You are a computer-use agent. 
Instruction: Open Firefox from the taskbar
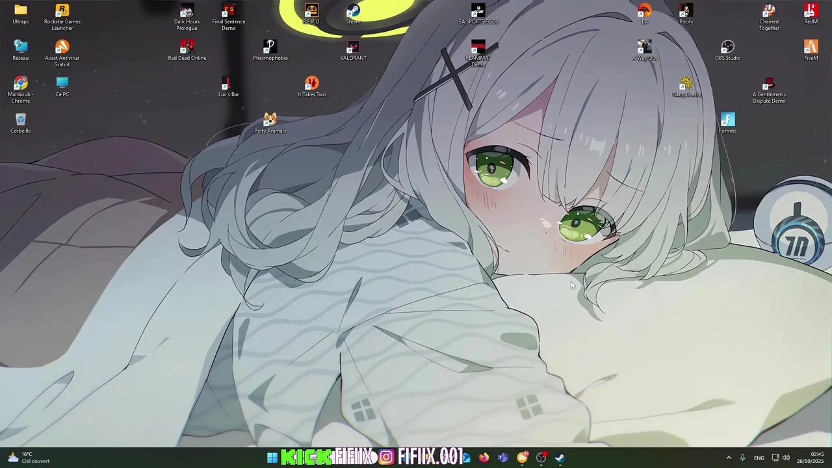coord(484,458)
